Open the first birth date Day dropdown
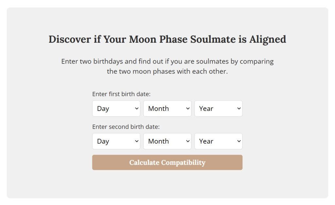 [116, 108]
